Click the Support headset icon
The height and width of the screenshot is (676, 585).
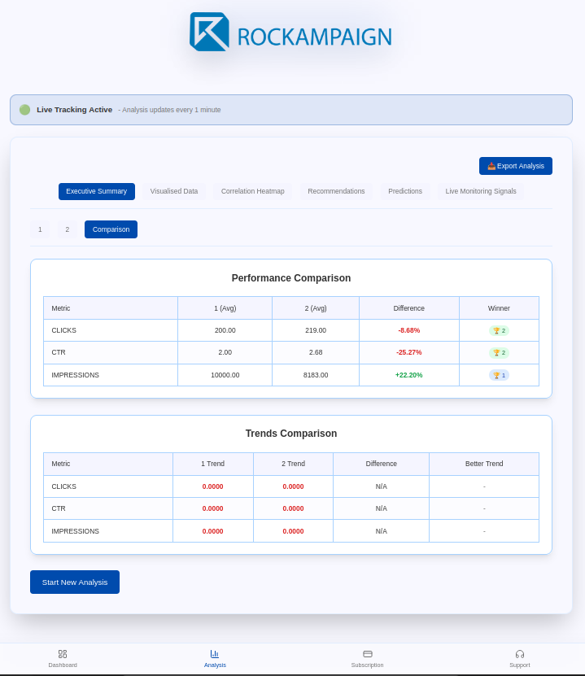tap(520, 654)
